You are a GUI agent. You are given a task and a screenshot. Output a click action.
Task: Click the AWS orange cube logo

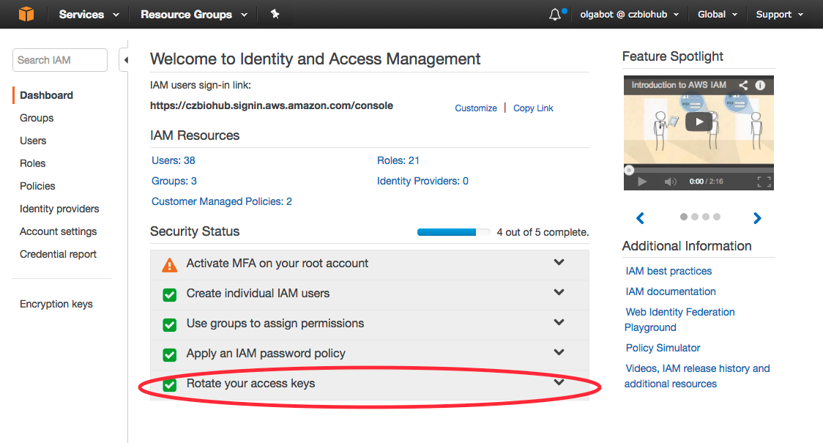pos(26,14)
